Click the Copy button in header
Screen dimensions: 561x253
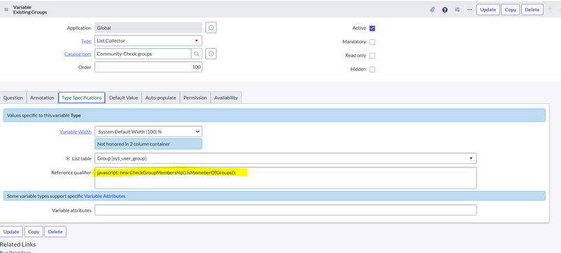[x=511, y=10]
